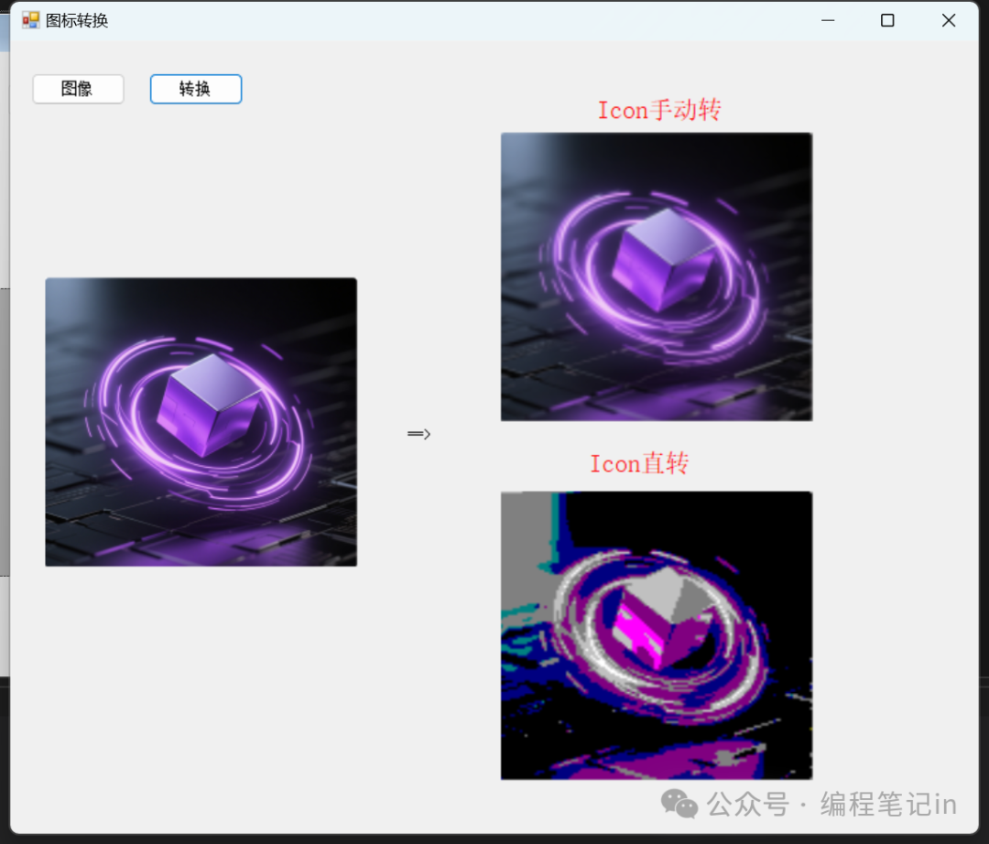Click the yellow square in the title-bar icon

pos(33,16)
